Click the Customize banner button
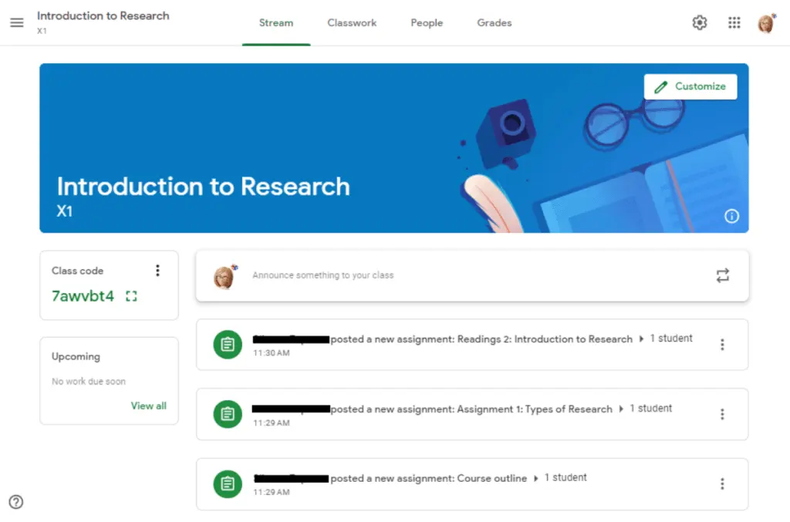The width and height of the screenshot is (790, 522). [690, 86]
